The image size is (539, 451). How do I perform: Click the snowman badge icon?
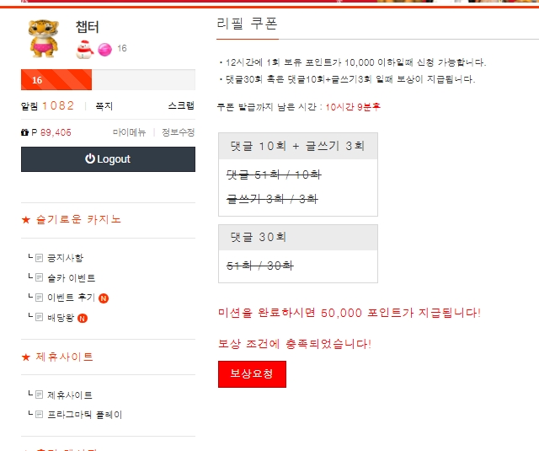tap(85, 49)
